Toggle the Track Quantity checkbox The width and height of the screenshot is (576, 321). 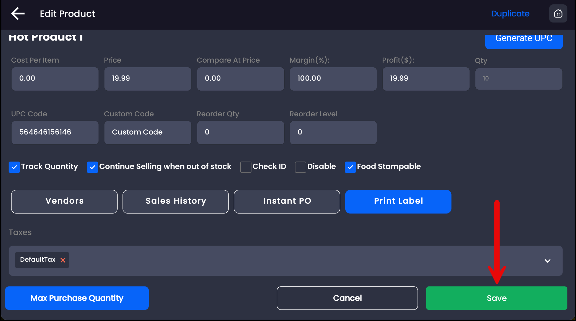tap(14, 167)
